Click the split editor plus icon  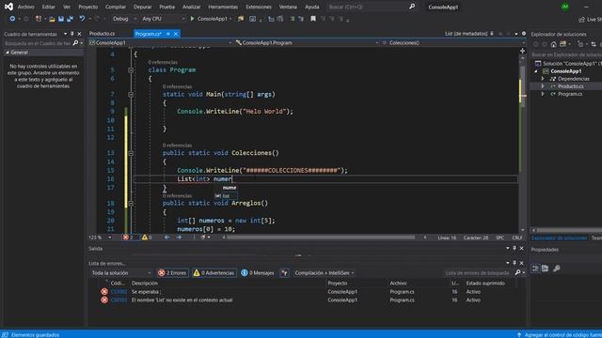click(x=522, y=51)
